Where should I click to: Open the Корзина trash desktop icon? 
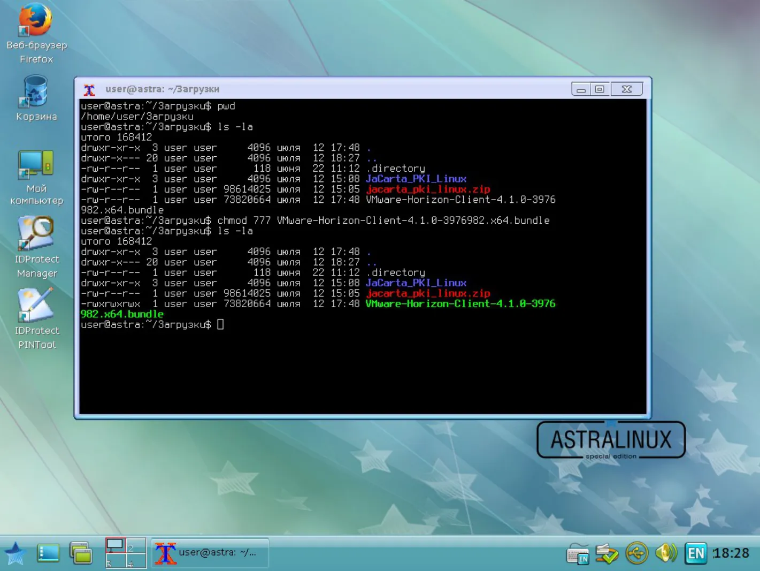36,98
